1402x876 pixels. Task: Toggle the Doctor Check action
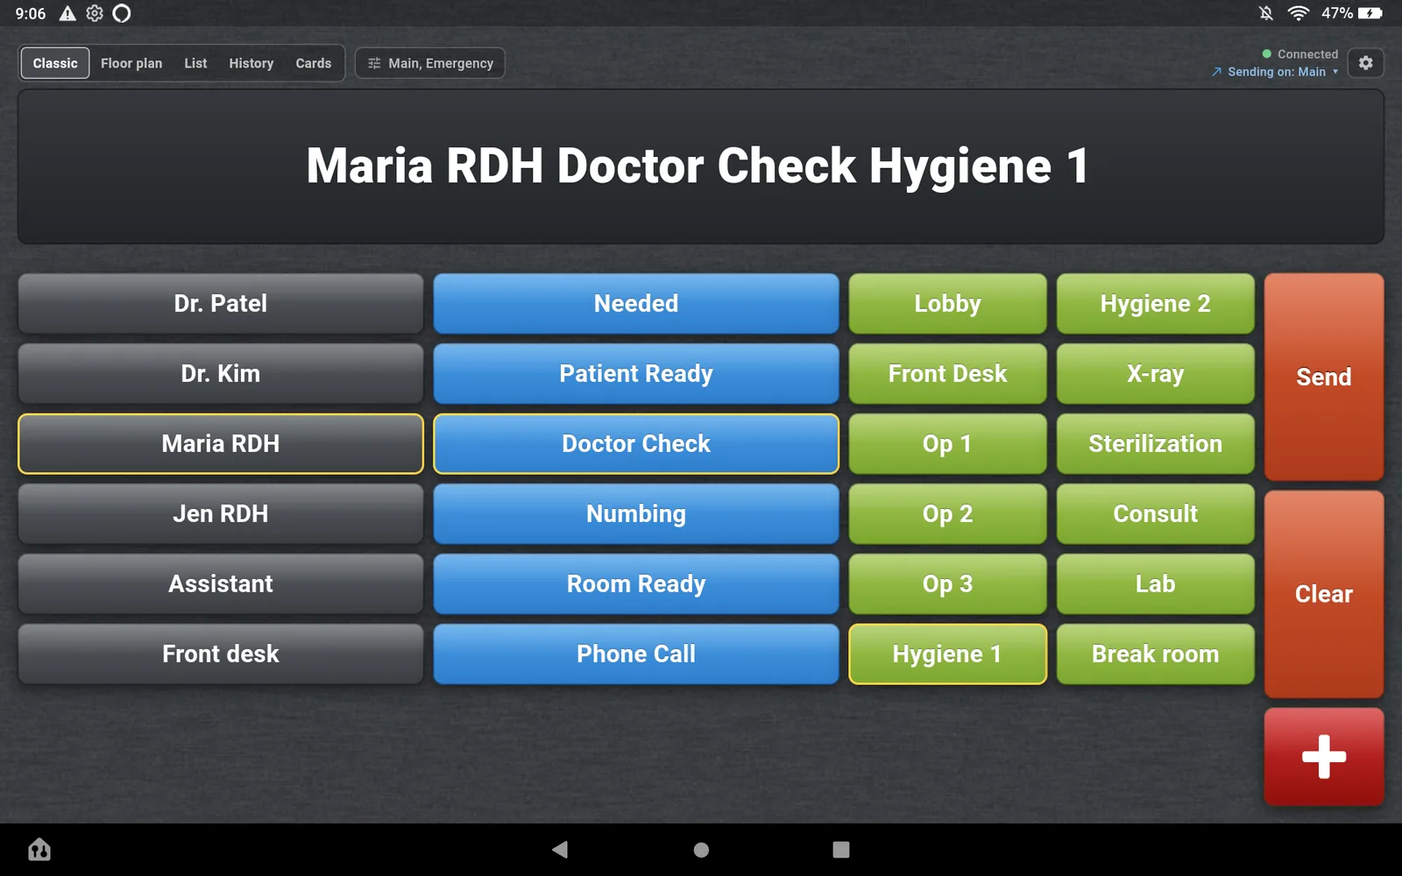click(x=636, y=443)
